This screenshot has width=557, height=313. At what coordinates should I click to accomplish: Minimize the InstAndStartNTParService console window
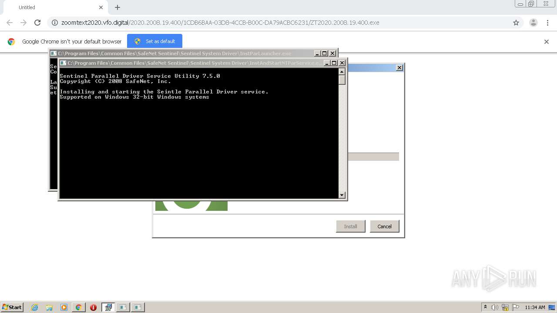(326, 63)
